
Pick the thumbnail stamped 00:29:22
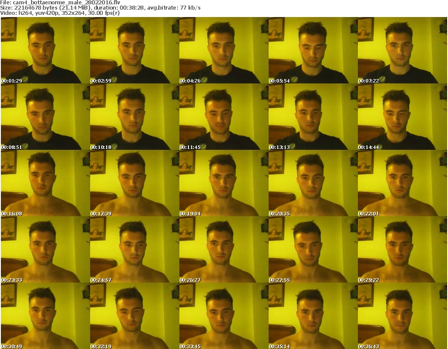click(x=402, y=250)
